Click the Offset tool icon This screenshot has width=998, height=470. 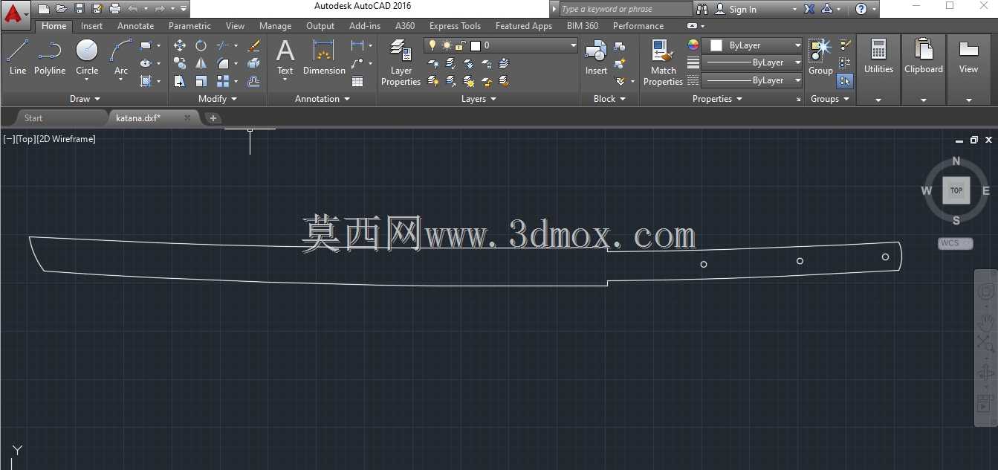254,81
